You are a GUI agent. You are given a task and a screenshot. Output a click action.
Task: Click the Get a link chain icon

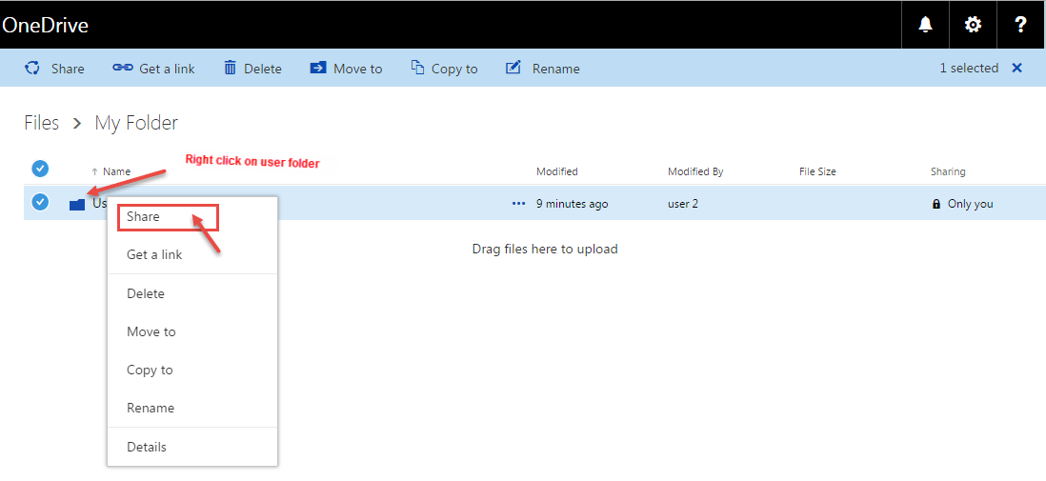click(x=123, y=68)
